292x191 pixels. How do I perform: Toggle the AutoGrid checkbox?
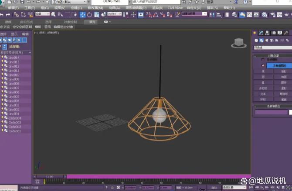pyautogui.click(x=263, y=60)
